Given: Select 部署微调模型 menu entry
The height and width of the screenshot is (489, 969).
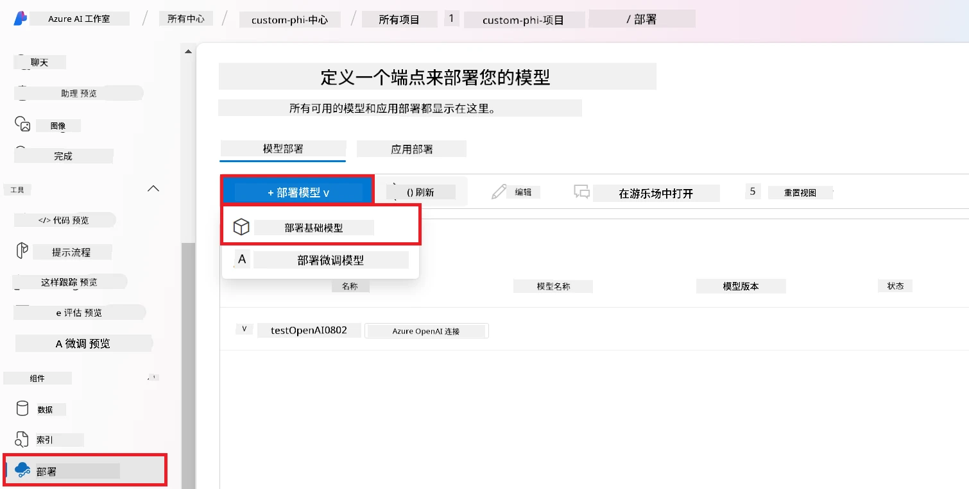Looking at the screenshot, I should tap(321, 260).
